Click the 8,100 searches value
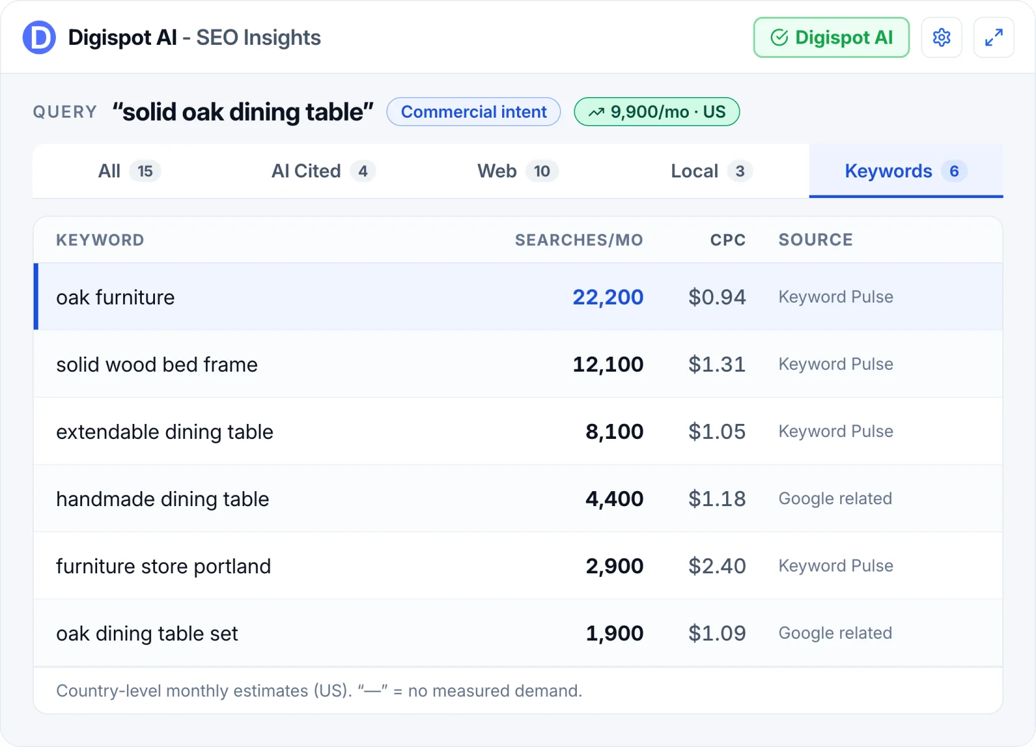 [x=615, y=432]
